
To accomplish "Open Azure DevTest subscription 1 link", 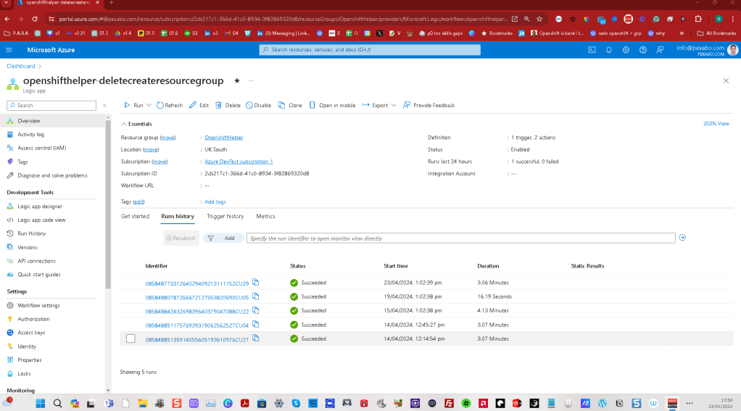I will point(239,162).
